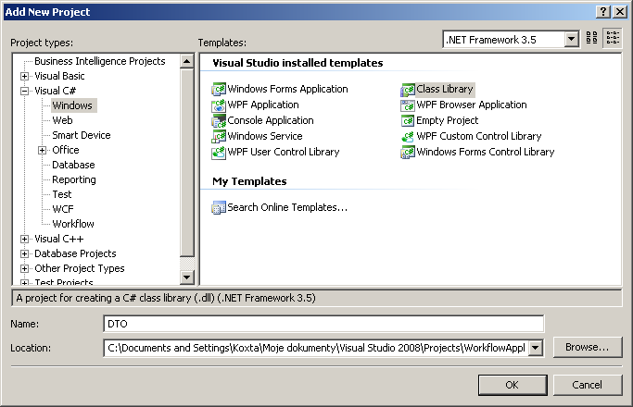
Task: Click the Browse... button
Action: (588, 347)
